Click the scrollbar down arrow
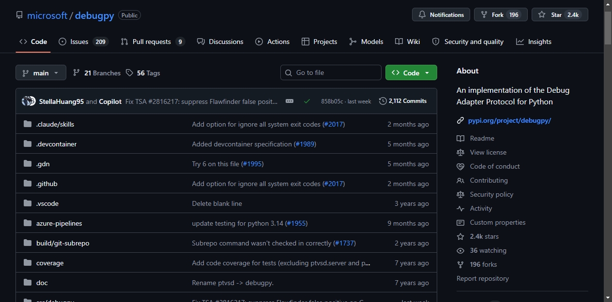Viewport: 612px width, 302px height. [x=608, y=297]
